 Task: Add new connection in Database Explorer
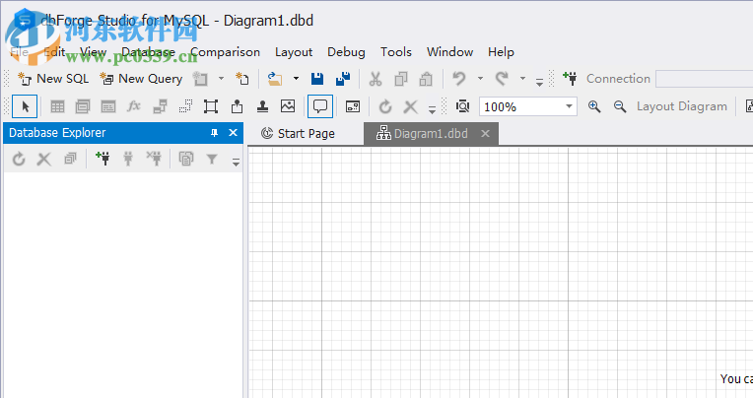coord(103,159)
